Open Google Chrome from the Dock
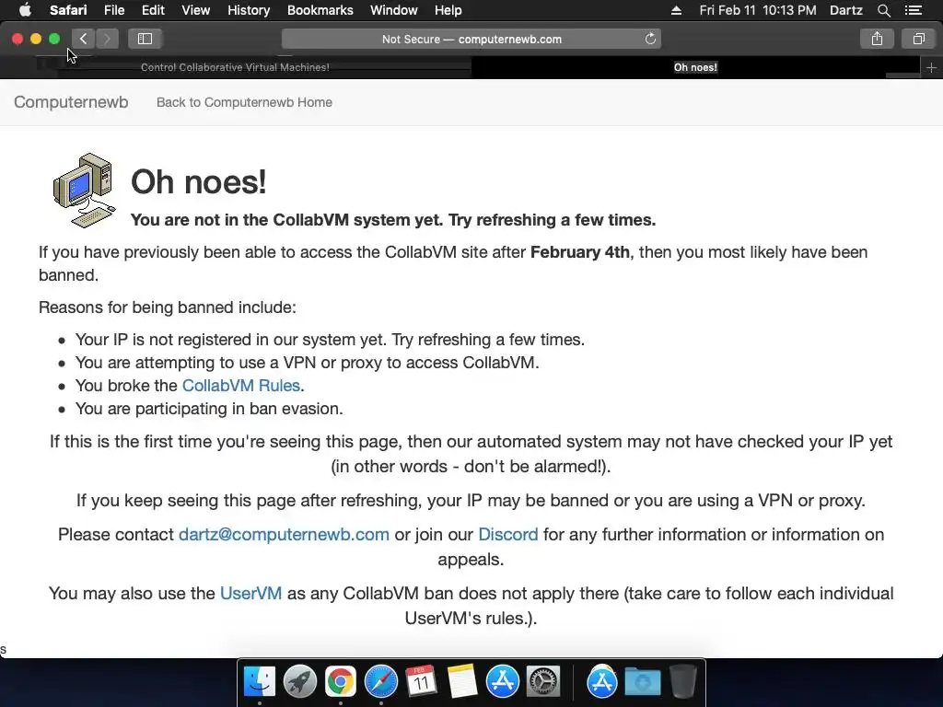The height and width of the screenshot is (707, 943). coord(341,682)
